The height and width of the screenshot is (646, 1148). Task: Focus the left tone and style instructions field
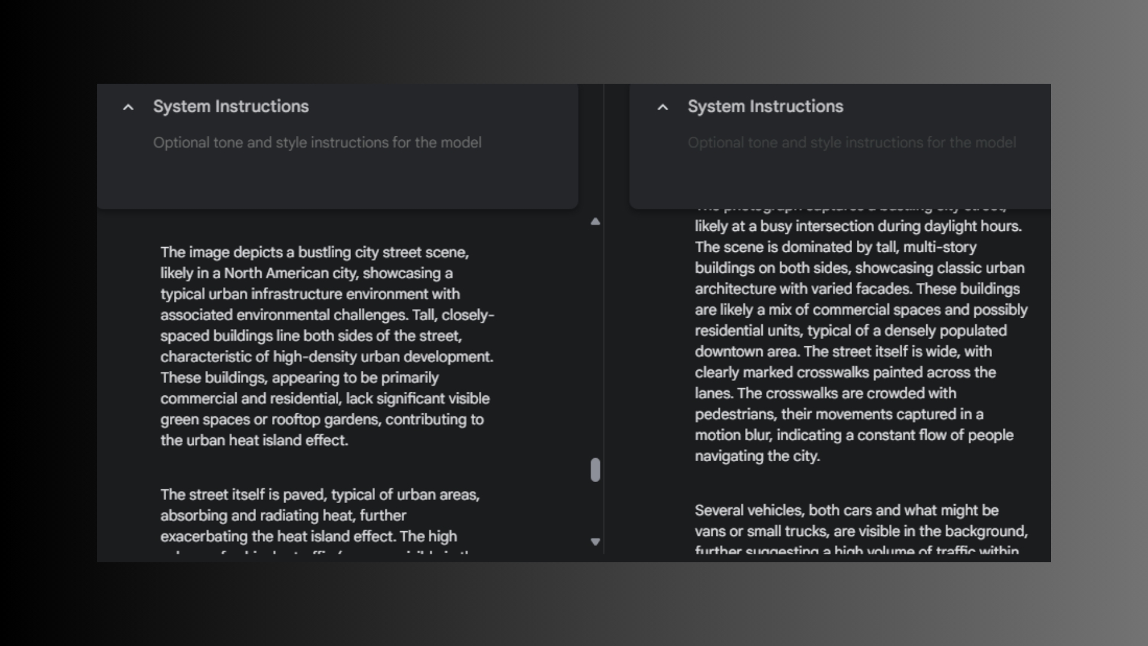pos(317,143)
